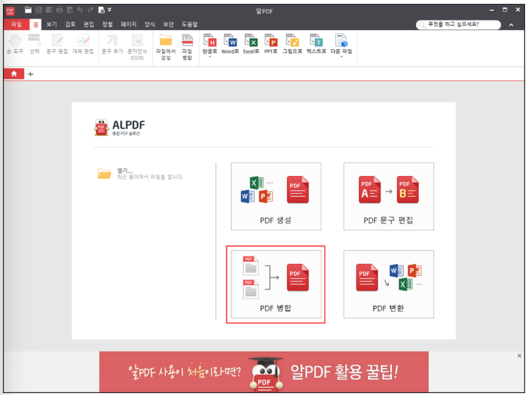The image size is (527, 395).
Task: Choose the 개체 편집 object edit tool
Action: pos(83,44)
